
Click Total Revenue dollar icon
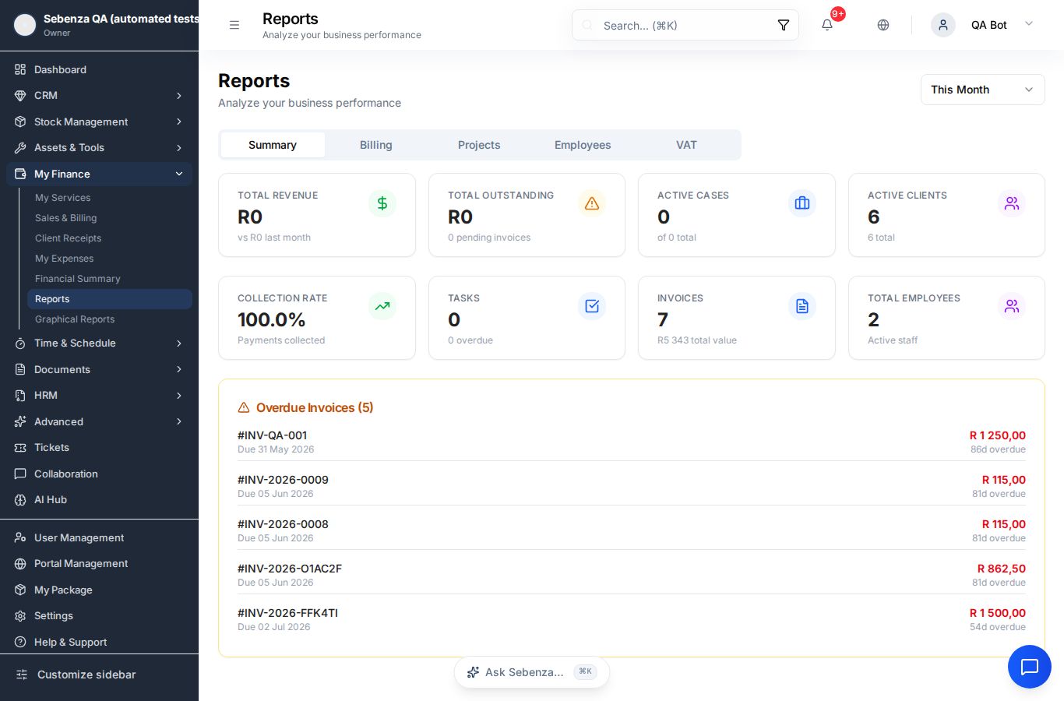click(382, 203)
